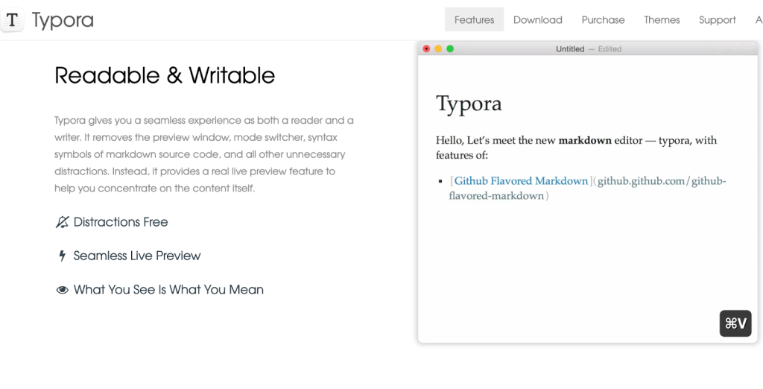Select the Distractions Free feature label

pos(121,222)
